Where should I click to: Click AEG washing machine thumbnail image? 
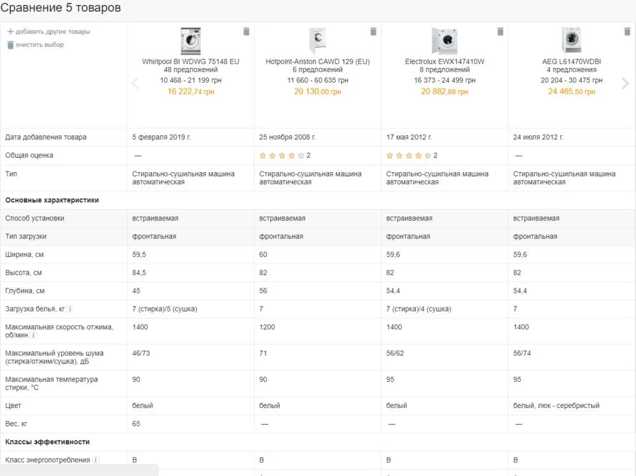coord(572,41)
